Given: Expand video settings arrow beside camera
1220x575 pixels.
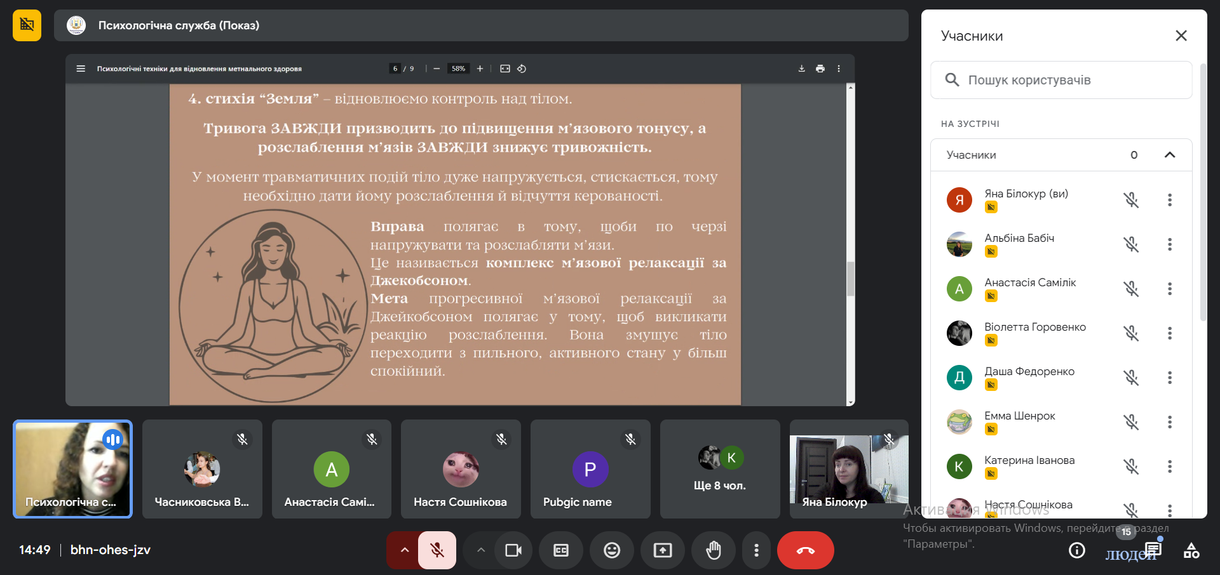Looking at the screenshot, I should point(481,550).
